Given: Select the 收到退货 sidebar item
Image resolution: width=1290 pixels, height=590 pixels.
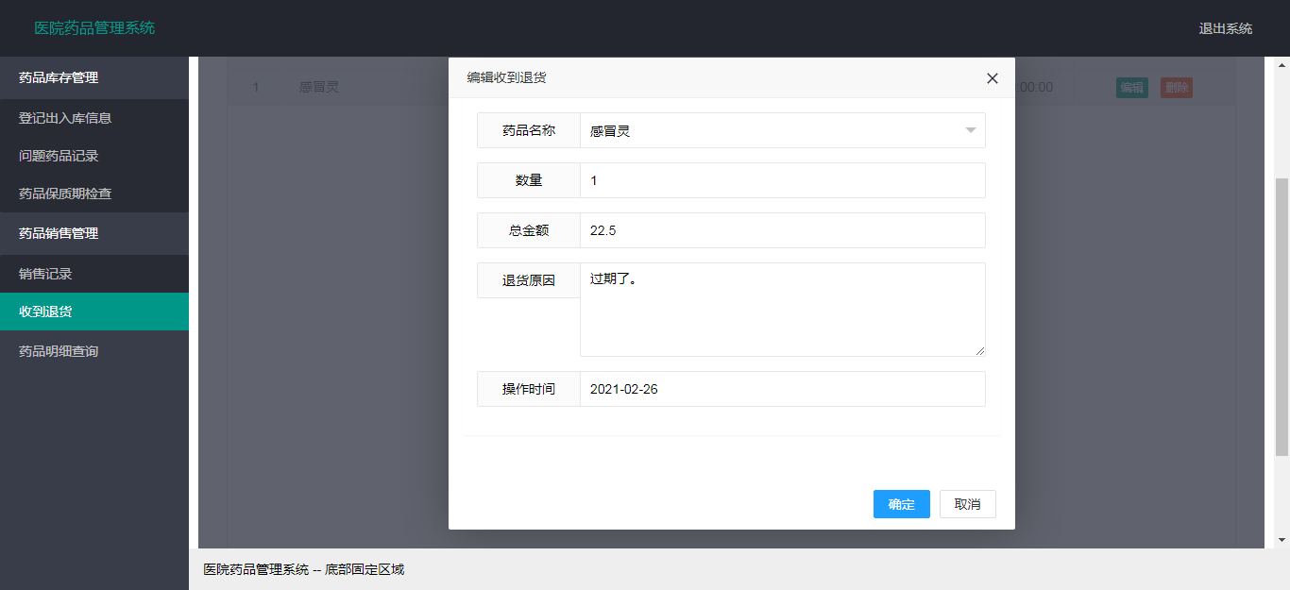Looking at the screenshot, I should pos(94,312).
